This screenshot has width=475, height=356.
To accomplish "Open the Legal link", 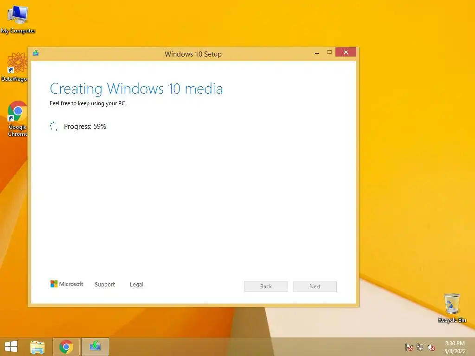I will [x=136, y=284].
